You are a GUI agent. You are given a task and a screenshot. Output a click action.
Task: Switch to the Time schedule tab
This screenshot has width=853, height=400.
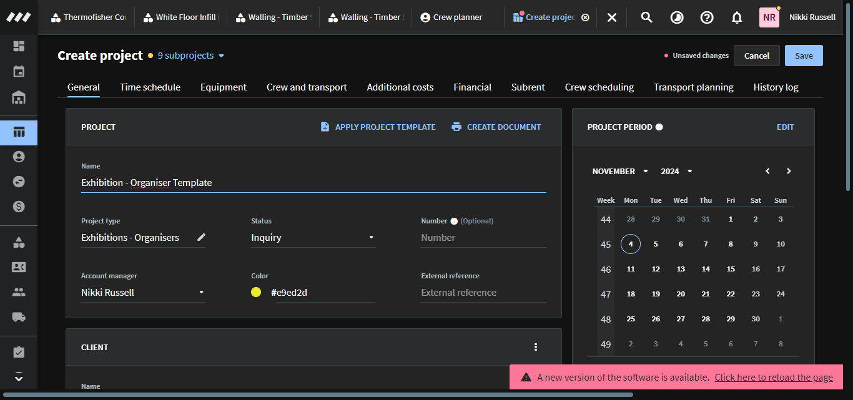click(x=150, y=87)
